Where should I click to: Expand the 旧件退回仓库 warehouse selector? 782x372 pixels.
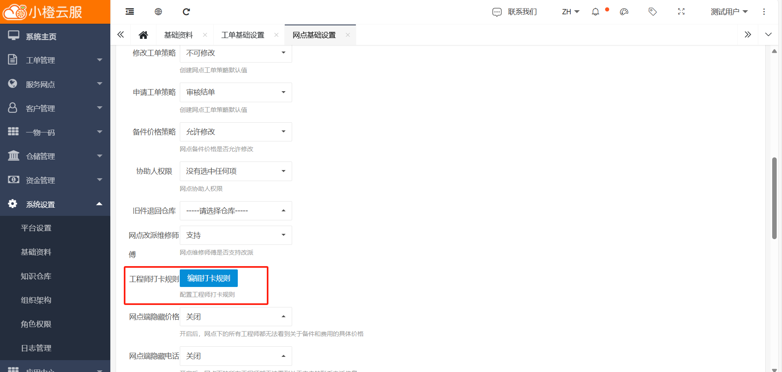(236, 211)
